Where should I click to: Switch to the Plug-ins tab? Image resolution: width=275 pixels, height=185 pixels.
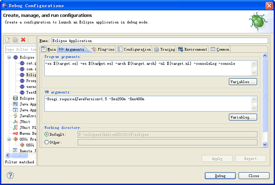103,49
